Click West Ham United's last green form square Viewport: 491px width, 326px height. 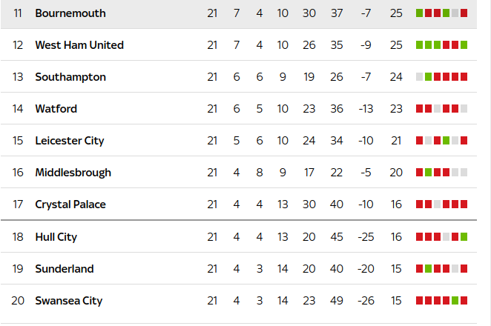click(464, 45)
